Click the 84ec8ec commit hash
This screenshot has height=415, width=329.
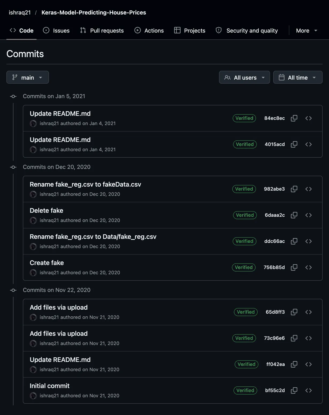pyautogui.click(x=274, y=118)
